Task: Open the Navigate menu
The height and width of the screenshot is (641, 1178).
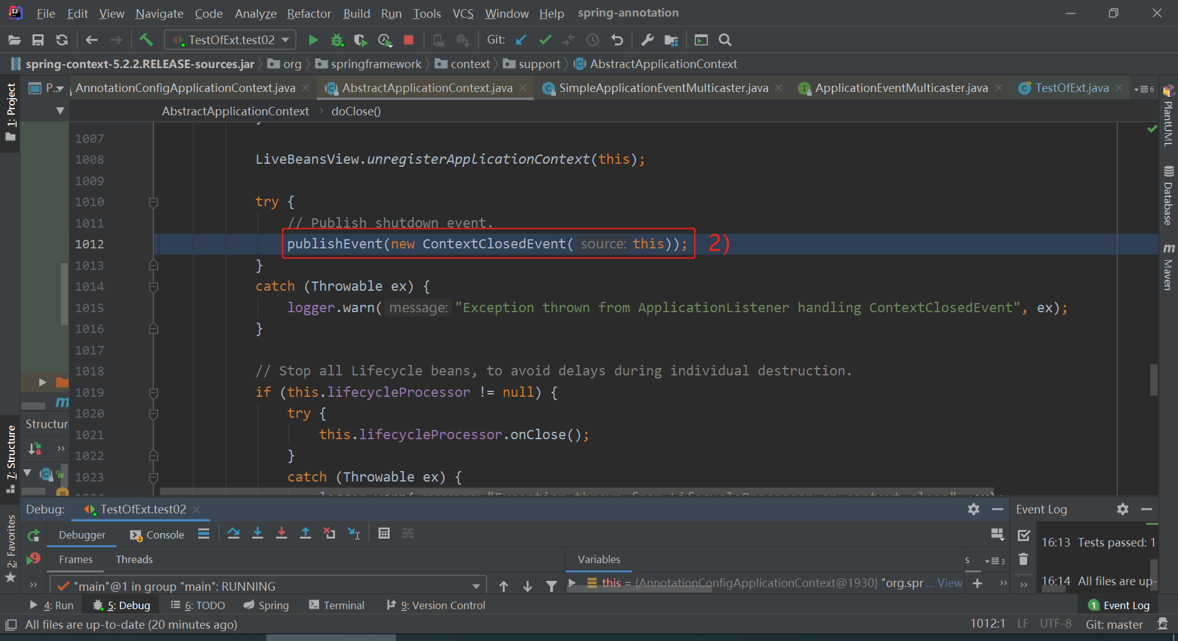Action: pyautogui.click(x=160, y=13)
